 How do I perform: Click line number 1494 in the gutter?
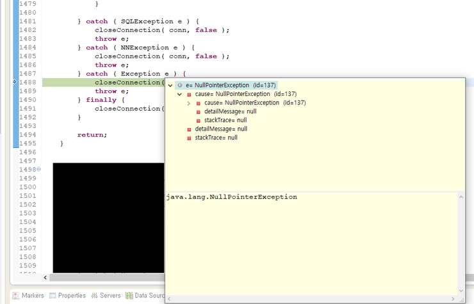[27, 135]
